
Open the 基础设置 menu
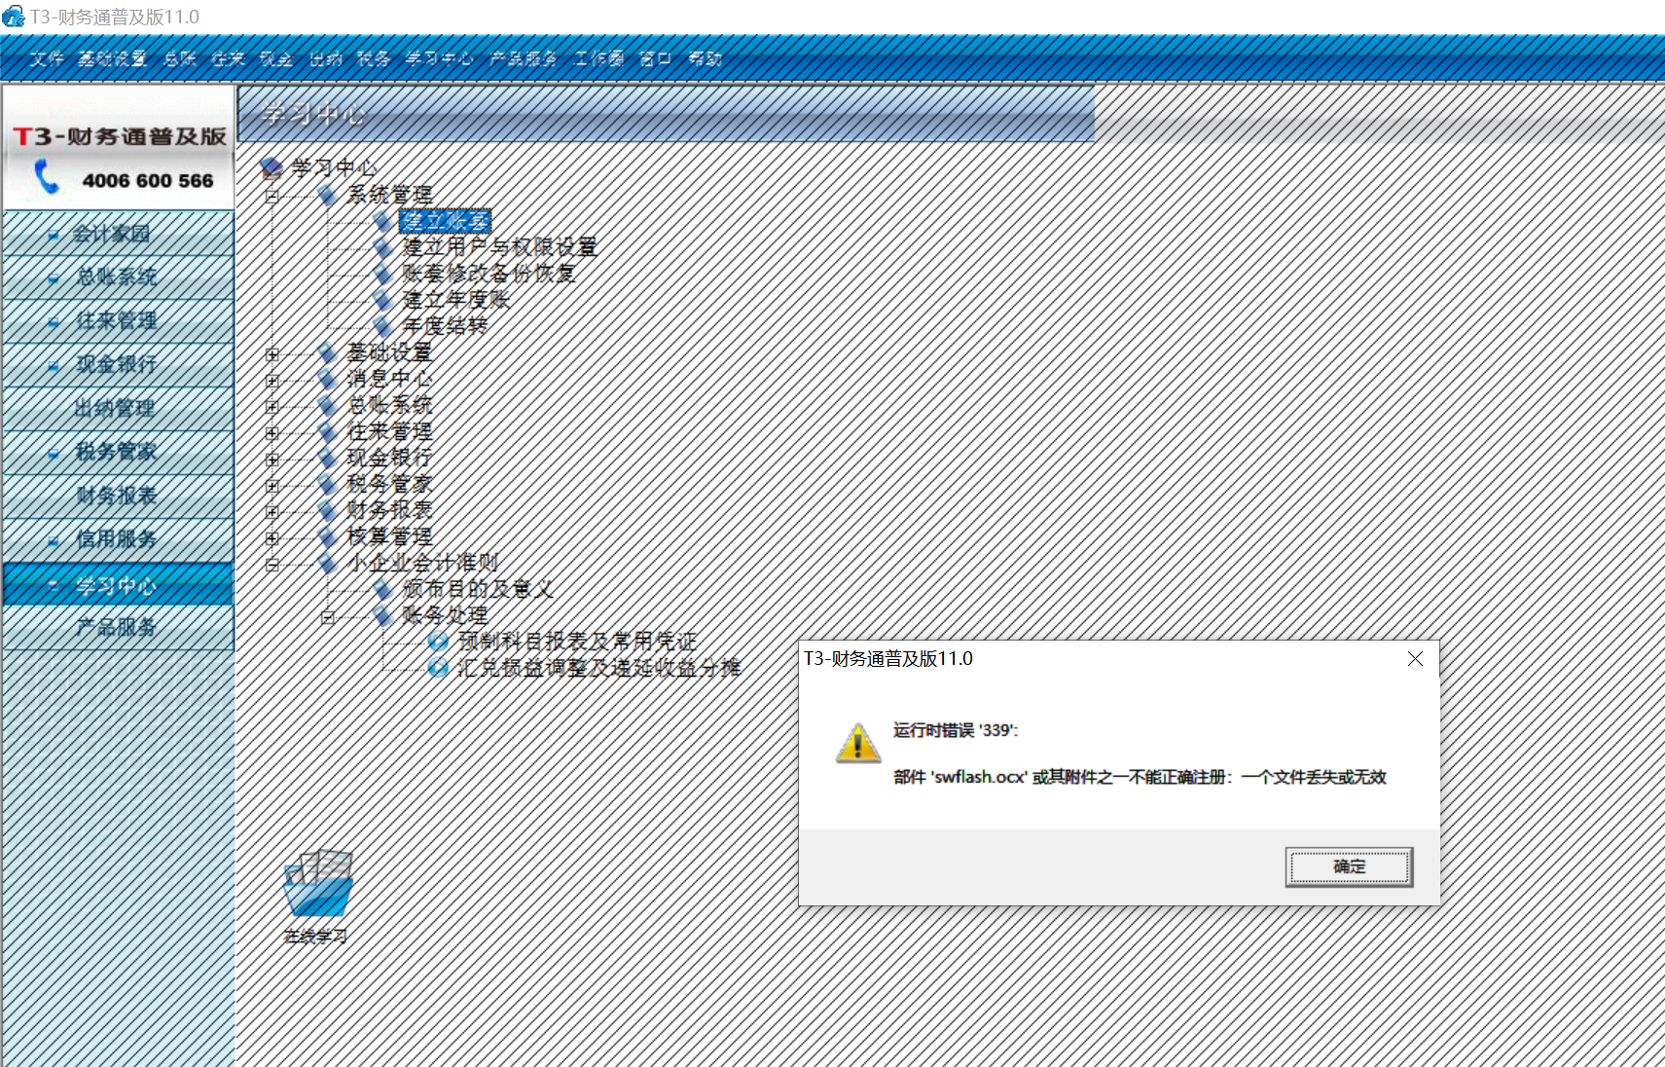[x=112, y=58]
